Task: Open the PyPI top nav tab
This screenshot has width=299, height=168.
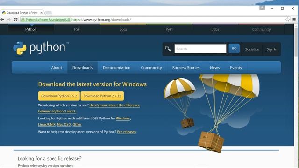Action: coord(169,29)
